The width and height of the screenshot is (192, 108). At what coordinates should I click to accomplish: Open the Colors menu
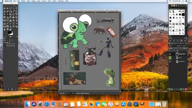pos(44,1)
